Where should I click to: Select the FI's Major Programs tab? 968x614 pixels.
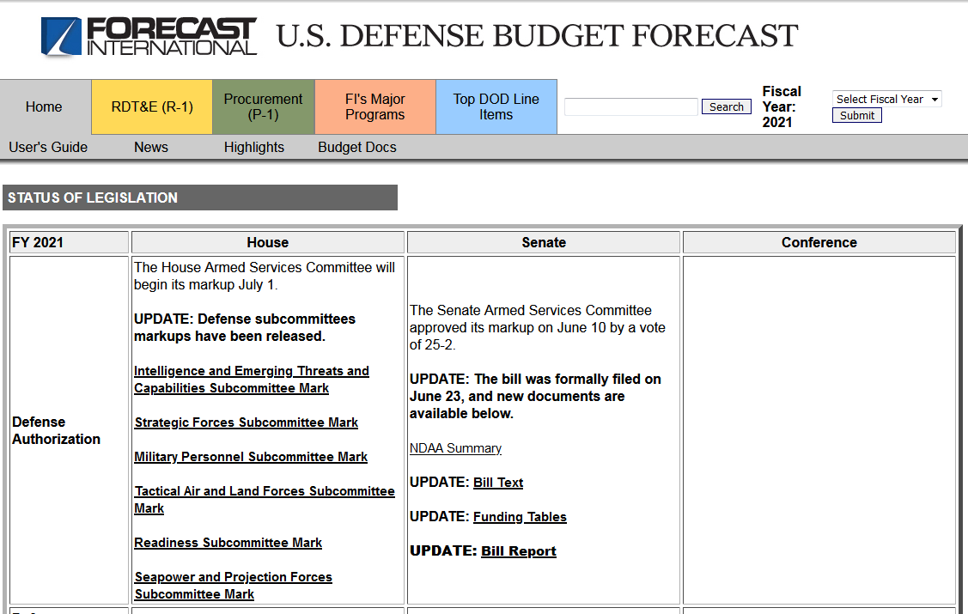tap(375, 106)
